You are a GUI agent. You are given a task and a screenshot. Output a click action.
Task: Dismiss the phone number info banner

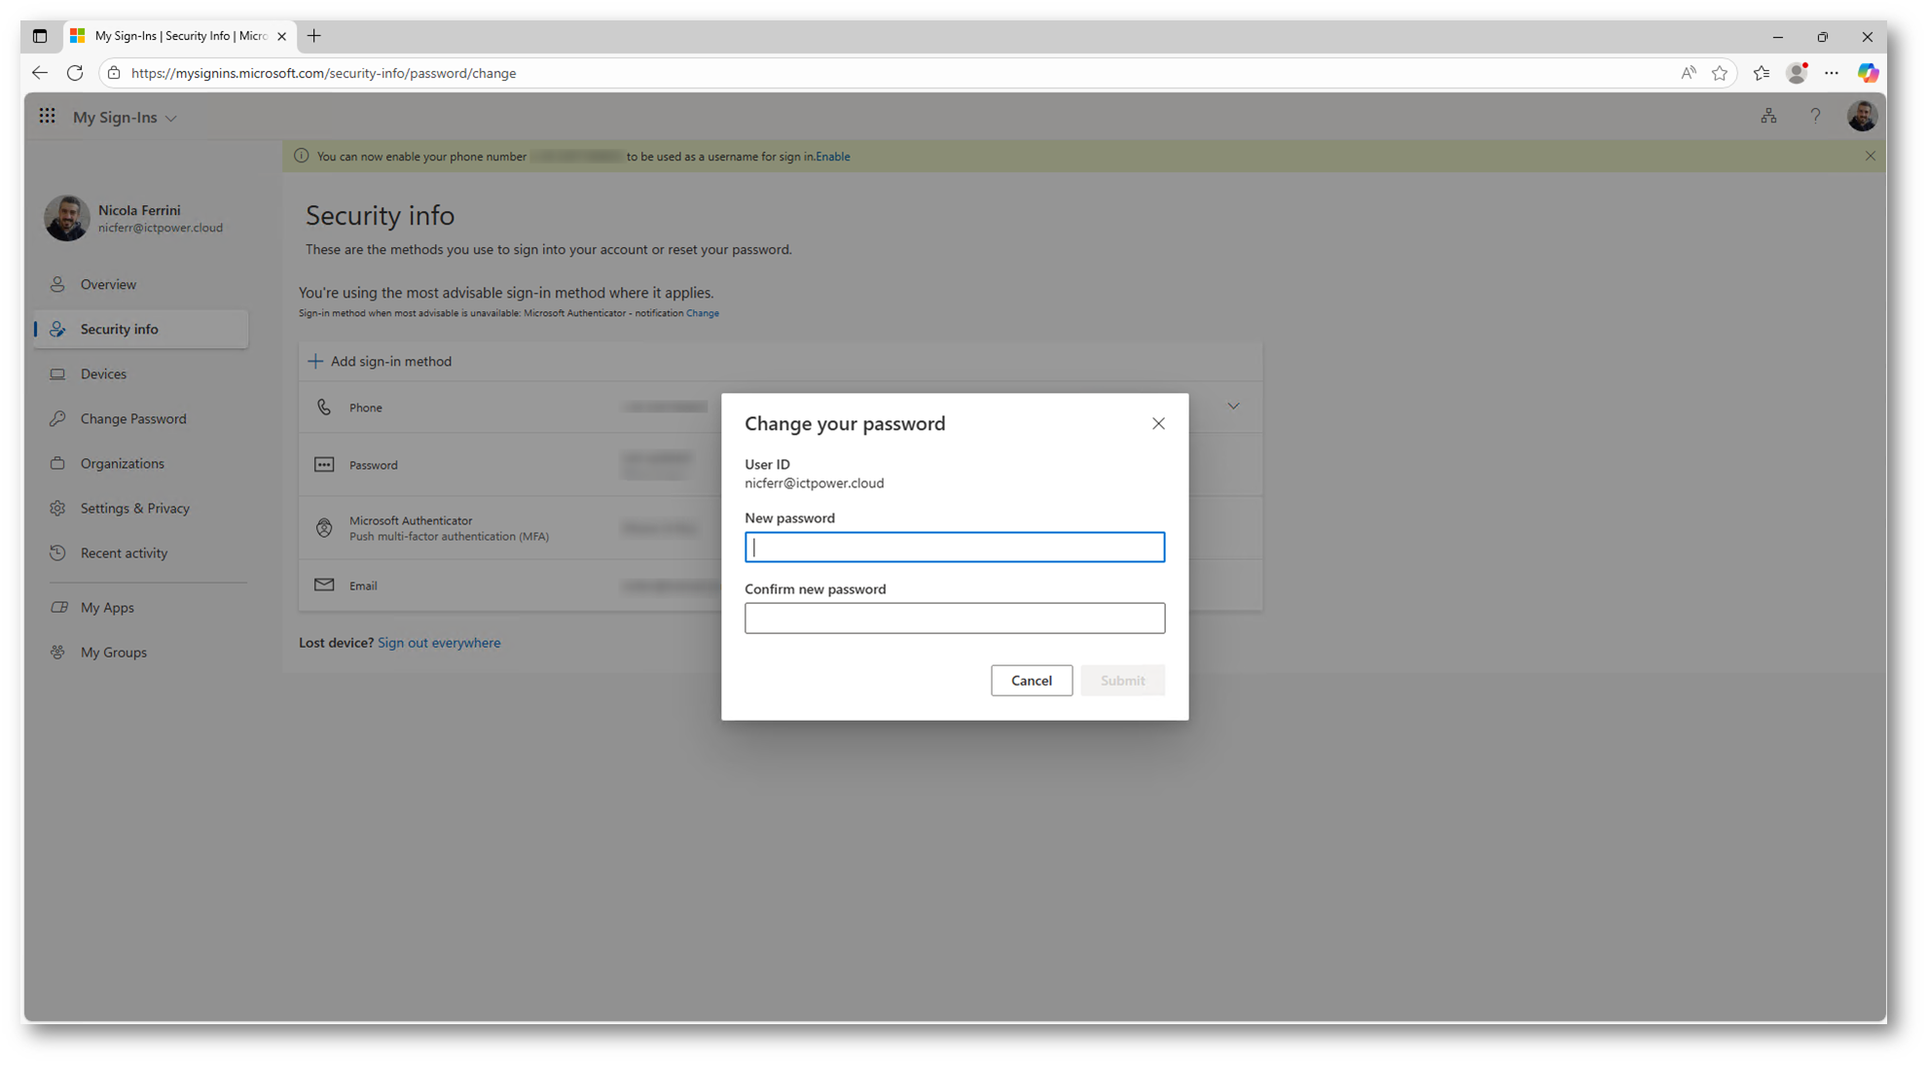1870,156
